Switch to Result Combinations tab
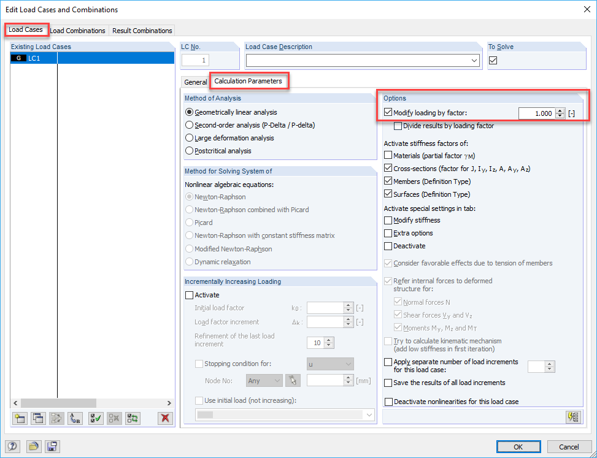Viewport: 597px width, 458px height. 142,31
